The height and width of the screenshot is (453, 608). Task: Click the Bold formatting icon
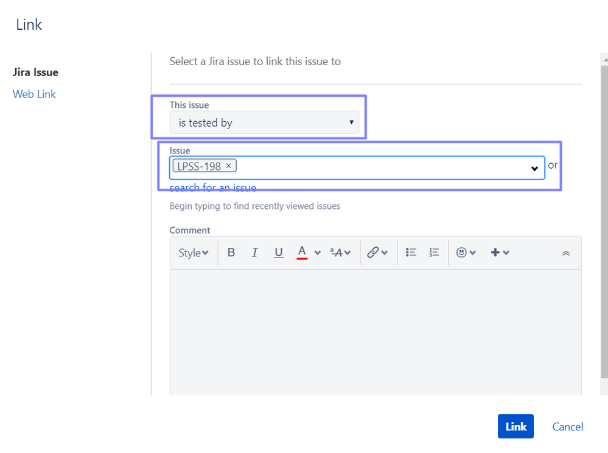pos(231,253)
